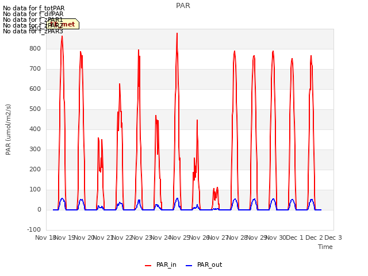Click the 700 y-axis tick label
Image resolution: width=368 pixels, height=276 pixels.
pyautogui.click(x=35, y=69)
